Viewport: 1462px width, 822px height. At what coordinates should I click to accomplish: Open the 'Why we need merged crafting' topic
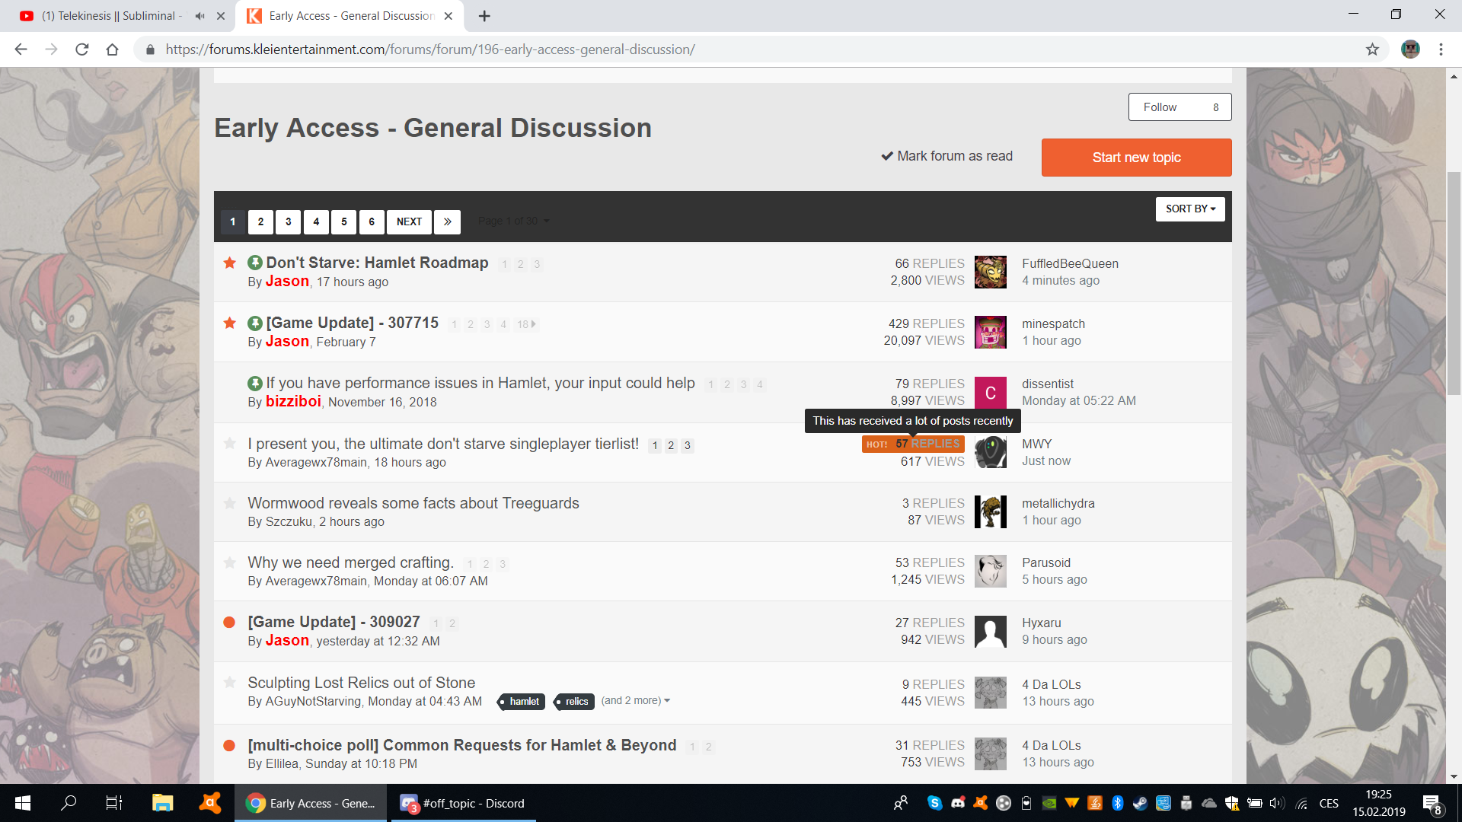(x=350, y=562)
